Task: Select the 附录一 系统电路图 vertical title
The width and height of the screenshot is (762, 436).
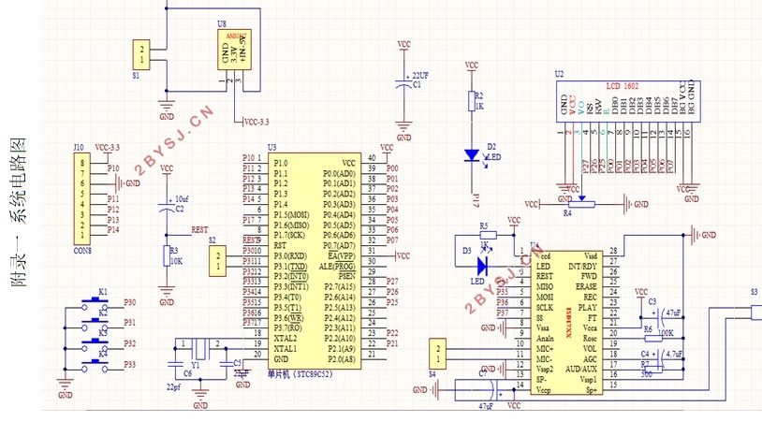Action: [18, 212]
